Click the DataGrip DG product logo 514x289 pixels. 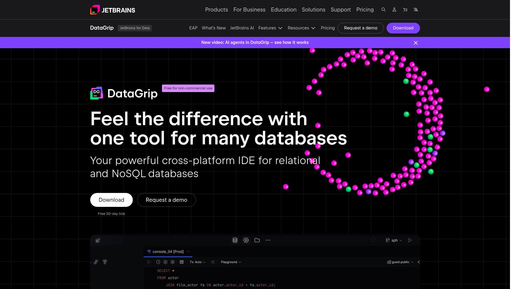(97, 93)
